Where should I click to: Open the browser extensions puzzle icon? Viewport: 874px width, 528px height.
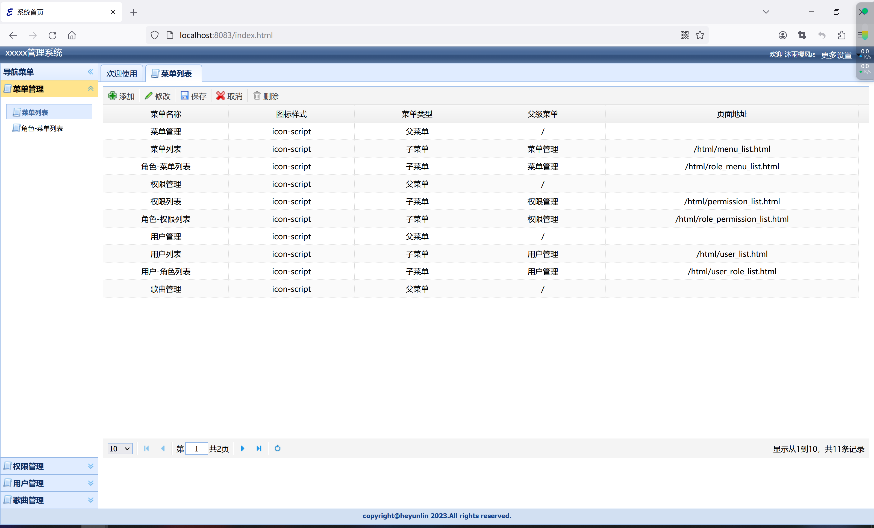click(841, 35)
